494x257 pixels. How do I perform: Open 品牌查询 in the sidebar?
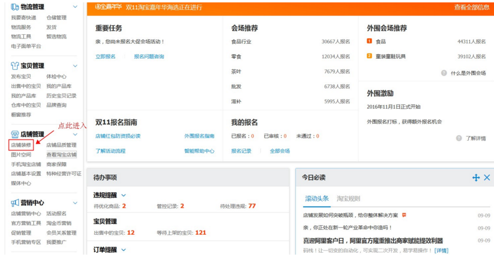click(56, 105)
